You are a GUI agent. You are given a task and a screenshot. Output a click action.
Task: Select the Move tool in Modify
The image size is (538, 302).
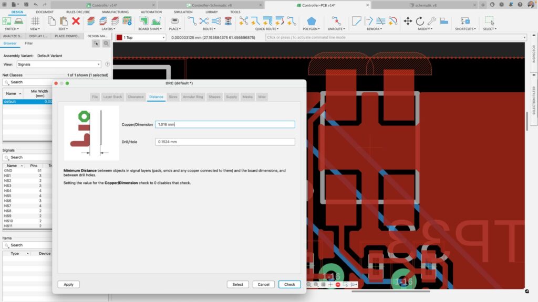pyautogui.click(x=408, y=21)
